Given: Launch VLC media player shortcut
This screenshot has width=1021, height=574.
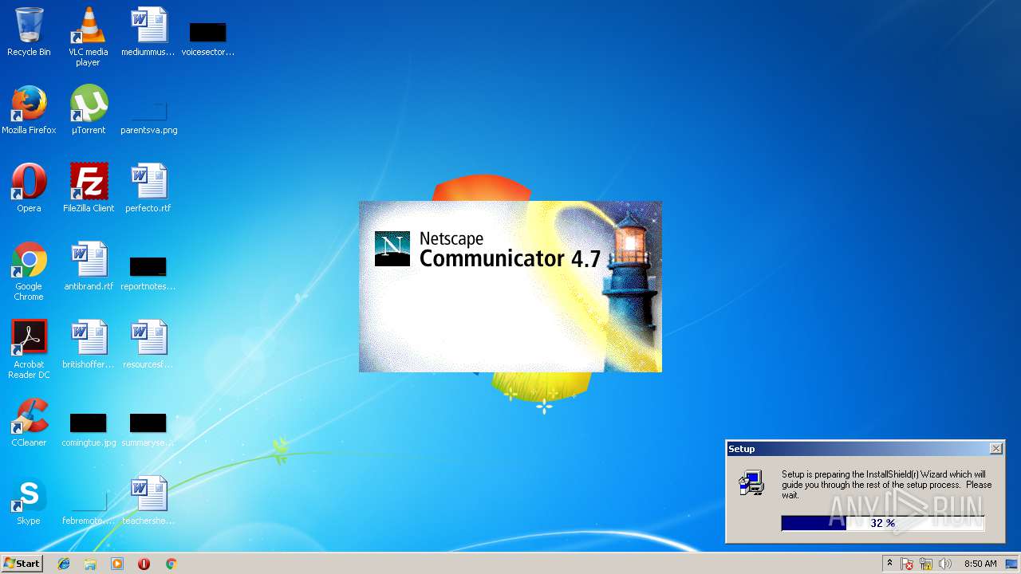Looking at the screenshot, I should [x=89, y=36].
